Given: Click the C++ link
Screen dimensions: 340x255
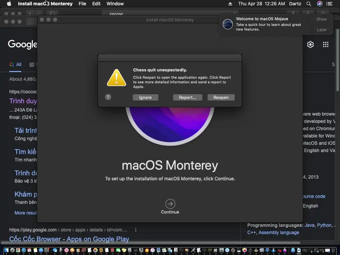Looking at the screenshot, I should (x=252, y=232).
